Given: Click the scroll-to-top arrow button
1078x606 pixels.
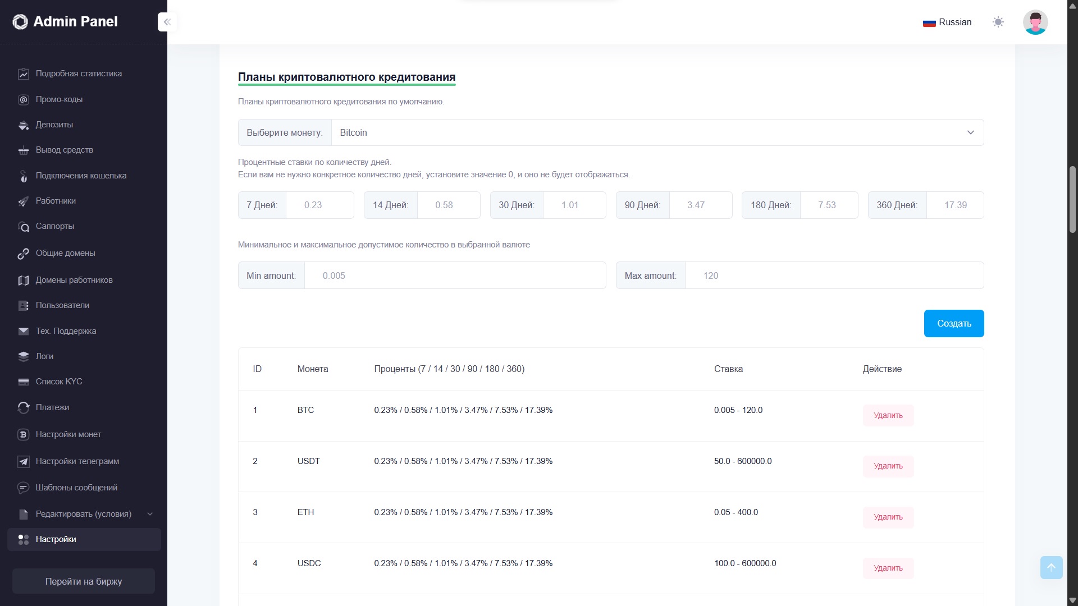Looking at the screenshot, I should point(1051,567).
